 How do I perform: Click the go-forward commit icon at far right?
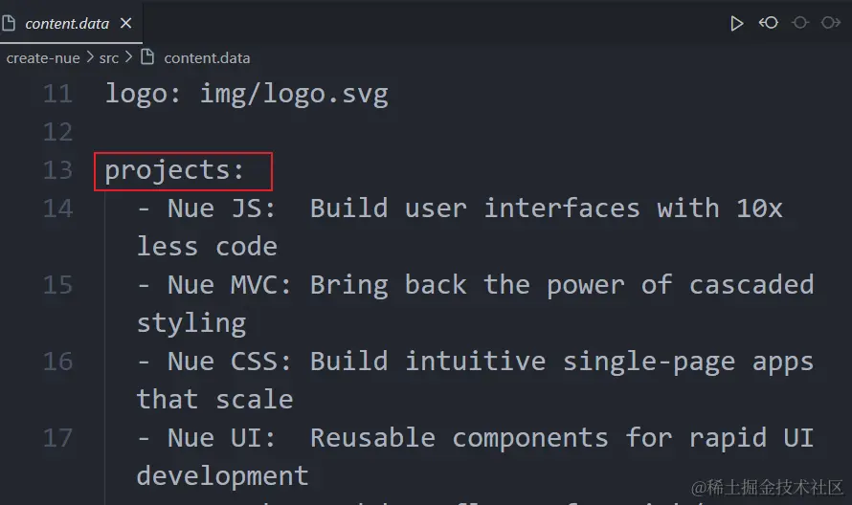(831, 23)
